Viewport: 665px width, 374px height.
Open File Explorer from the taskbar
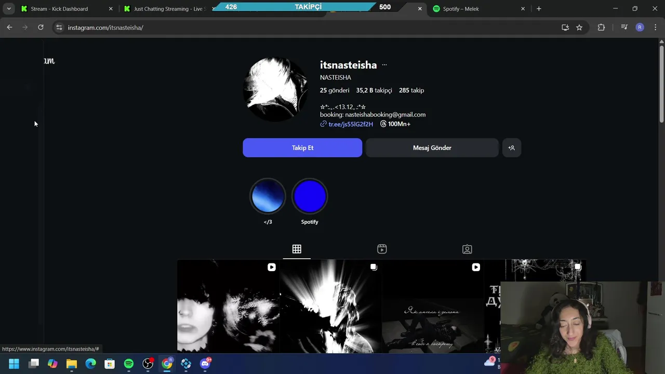pyautogui.click(x=72, y=364)
